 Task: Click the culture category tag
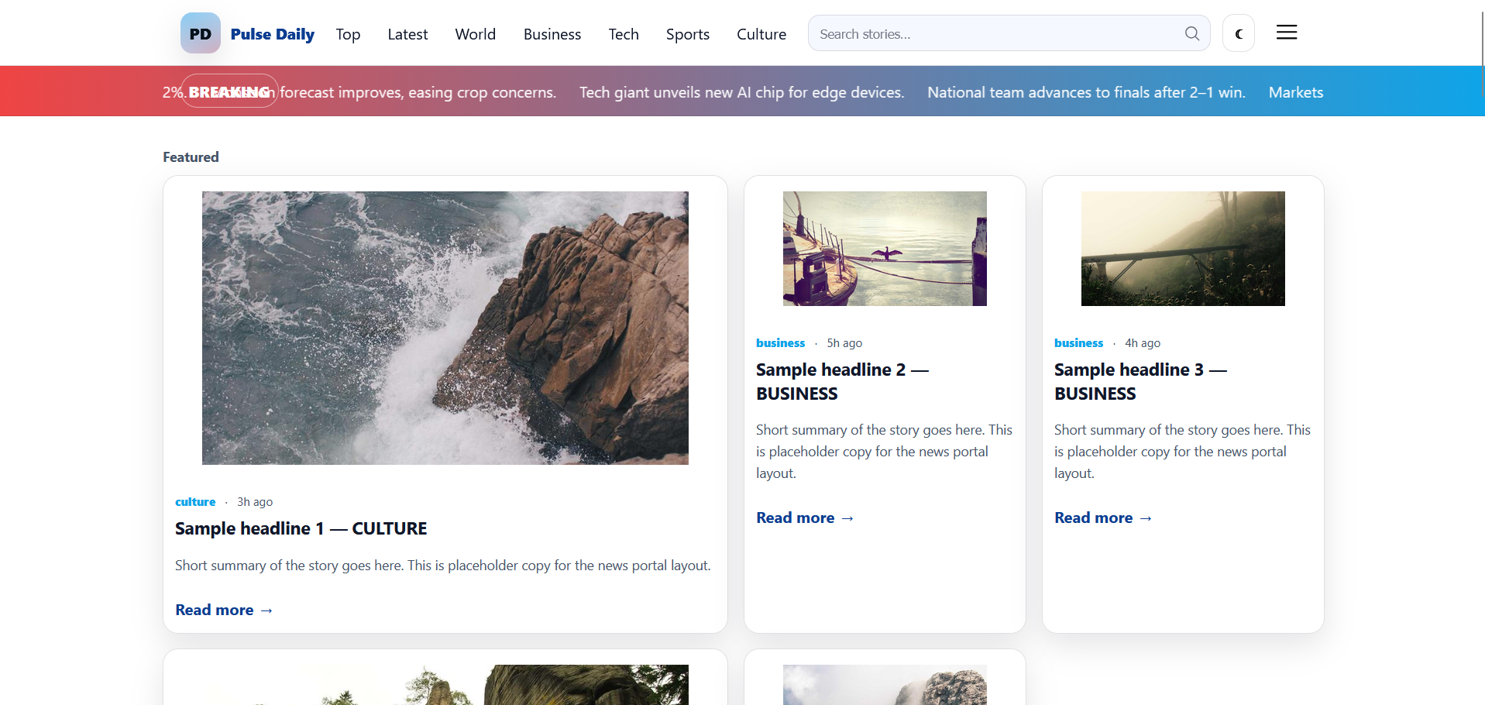click(195, 501)
